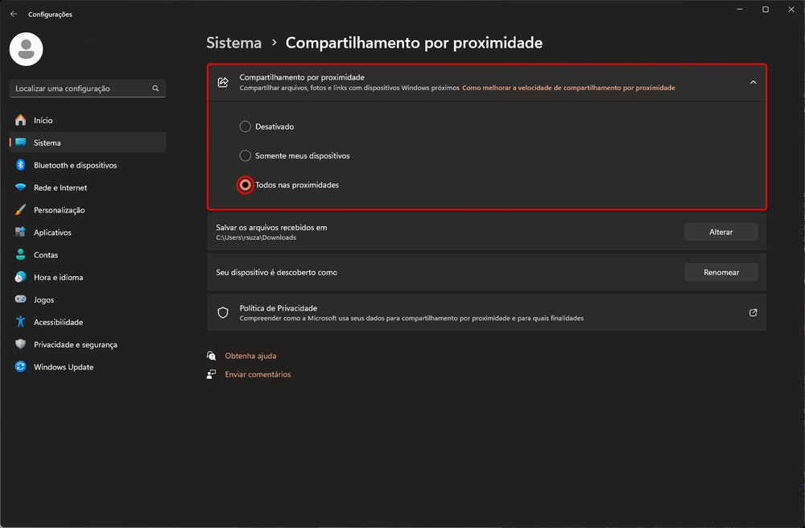Viewport: 805px width, 528px height.
Task: Click the Windows Update icon
Action: (x=20, y=367)
